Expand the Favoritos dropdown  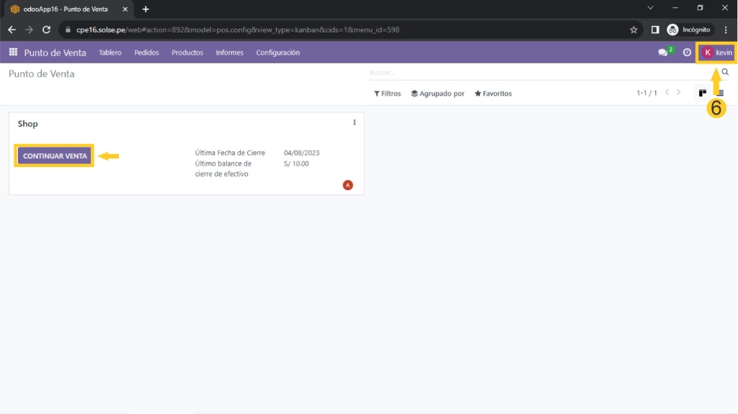[493, 94]
